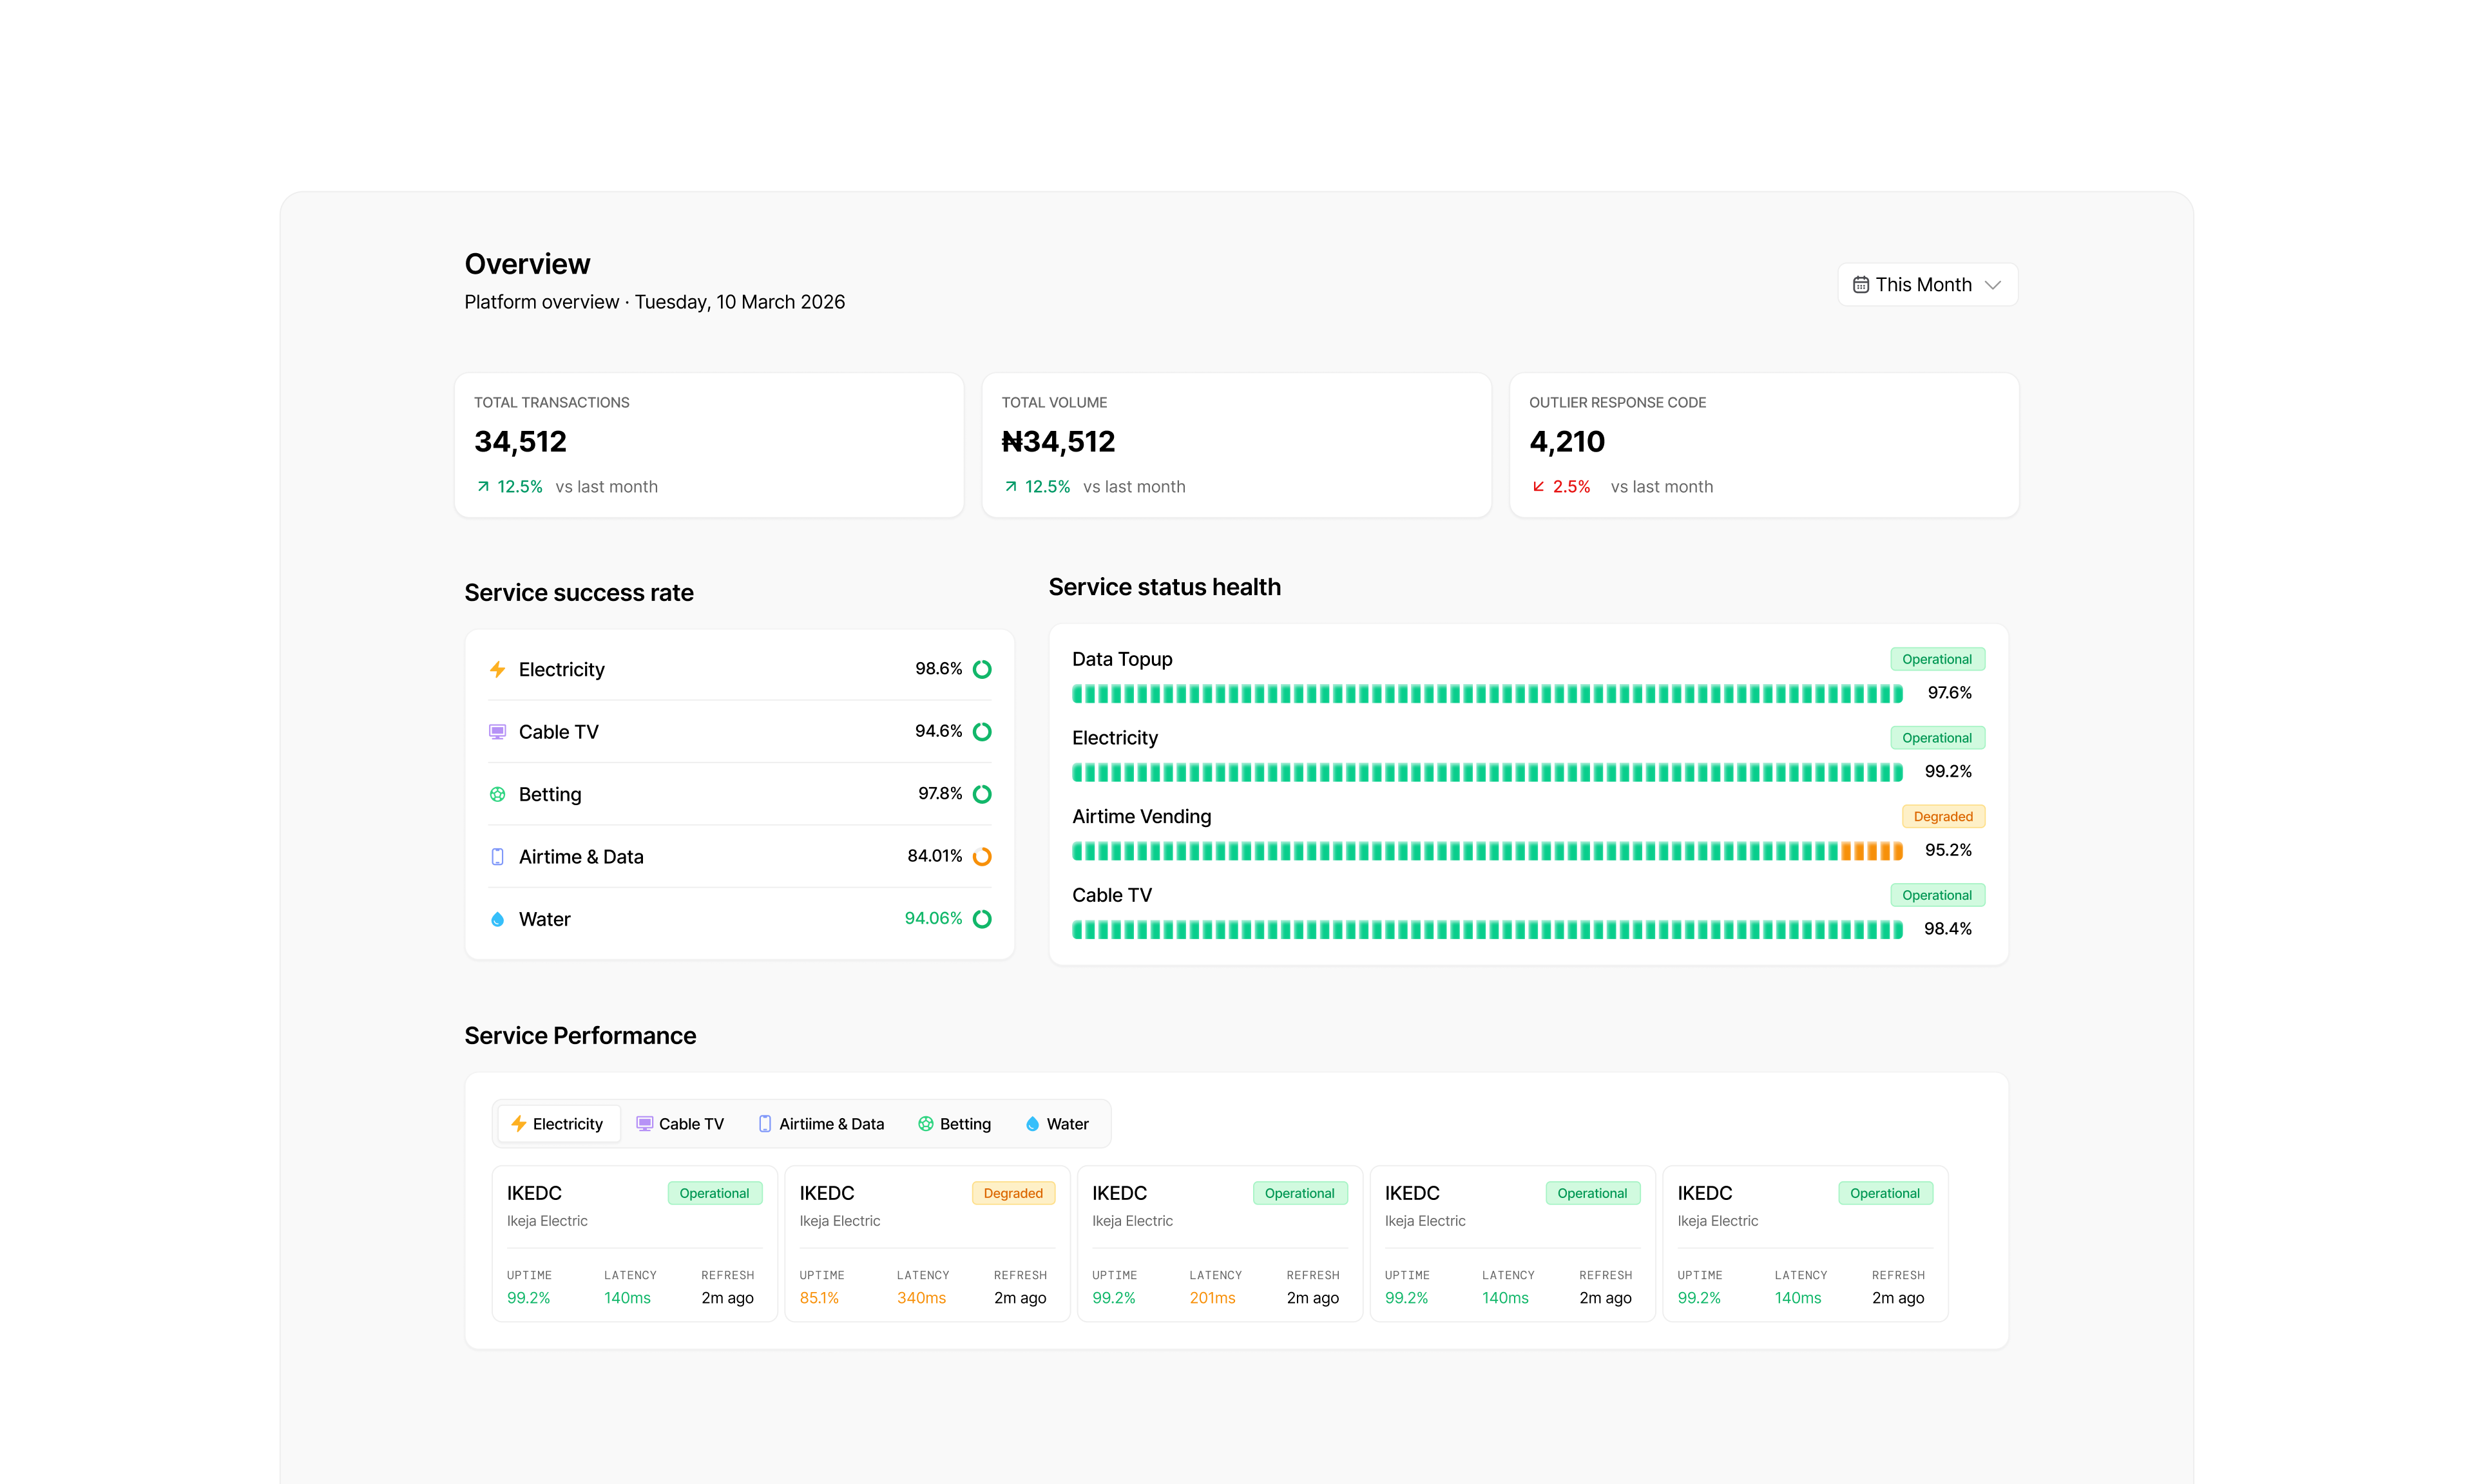The image size is (2474, 1484).
Task: Open the Betting tab in Service Performance
Action: click(954, 1124)
